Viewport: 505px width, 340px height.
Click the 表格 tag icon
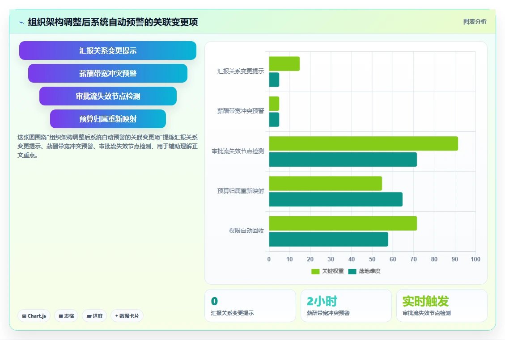tap(61, 316)
